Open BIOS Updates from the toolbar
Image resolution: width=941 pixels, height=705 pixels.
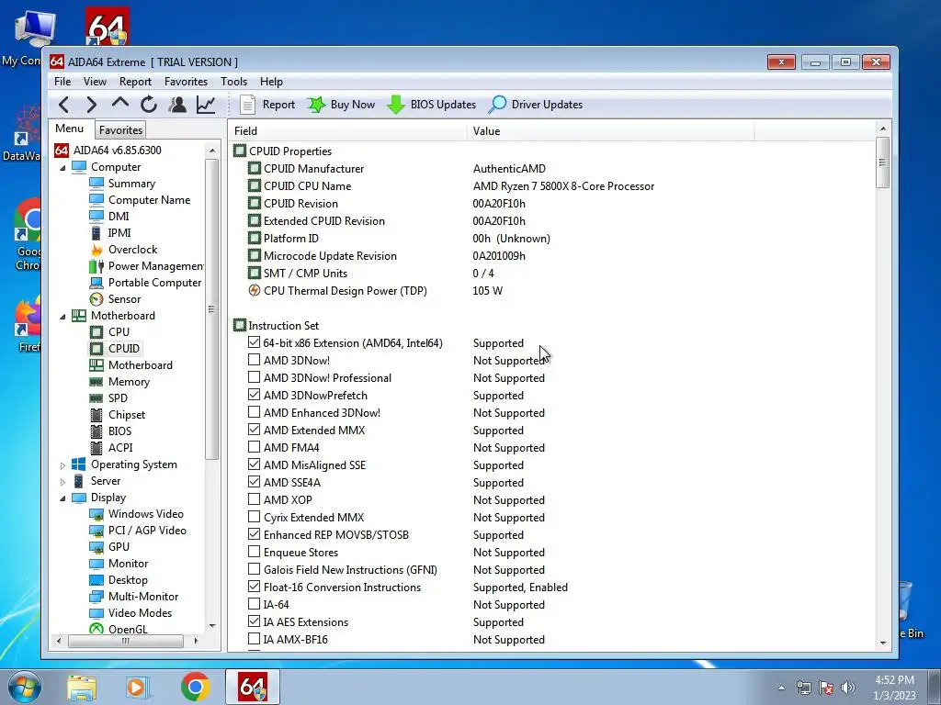[x=432, y=105]
